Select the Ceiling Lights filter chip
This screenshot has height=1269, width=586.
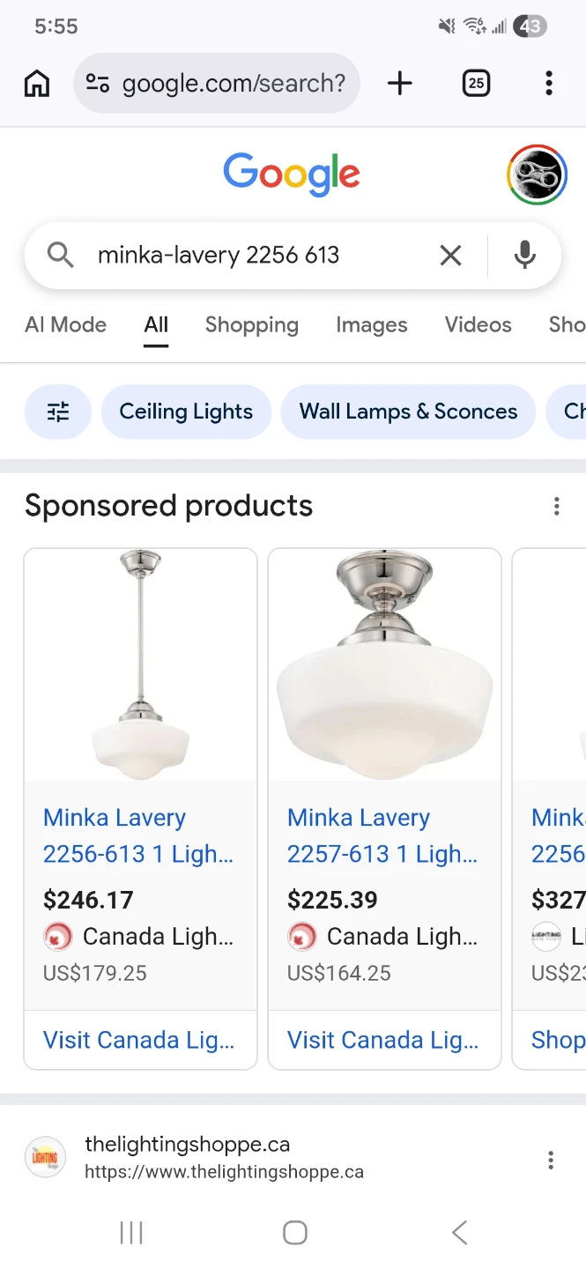[186, 412]
